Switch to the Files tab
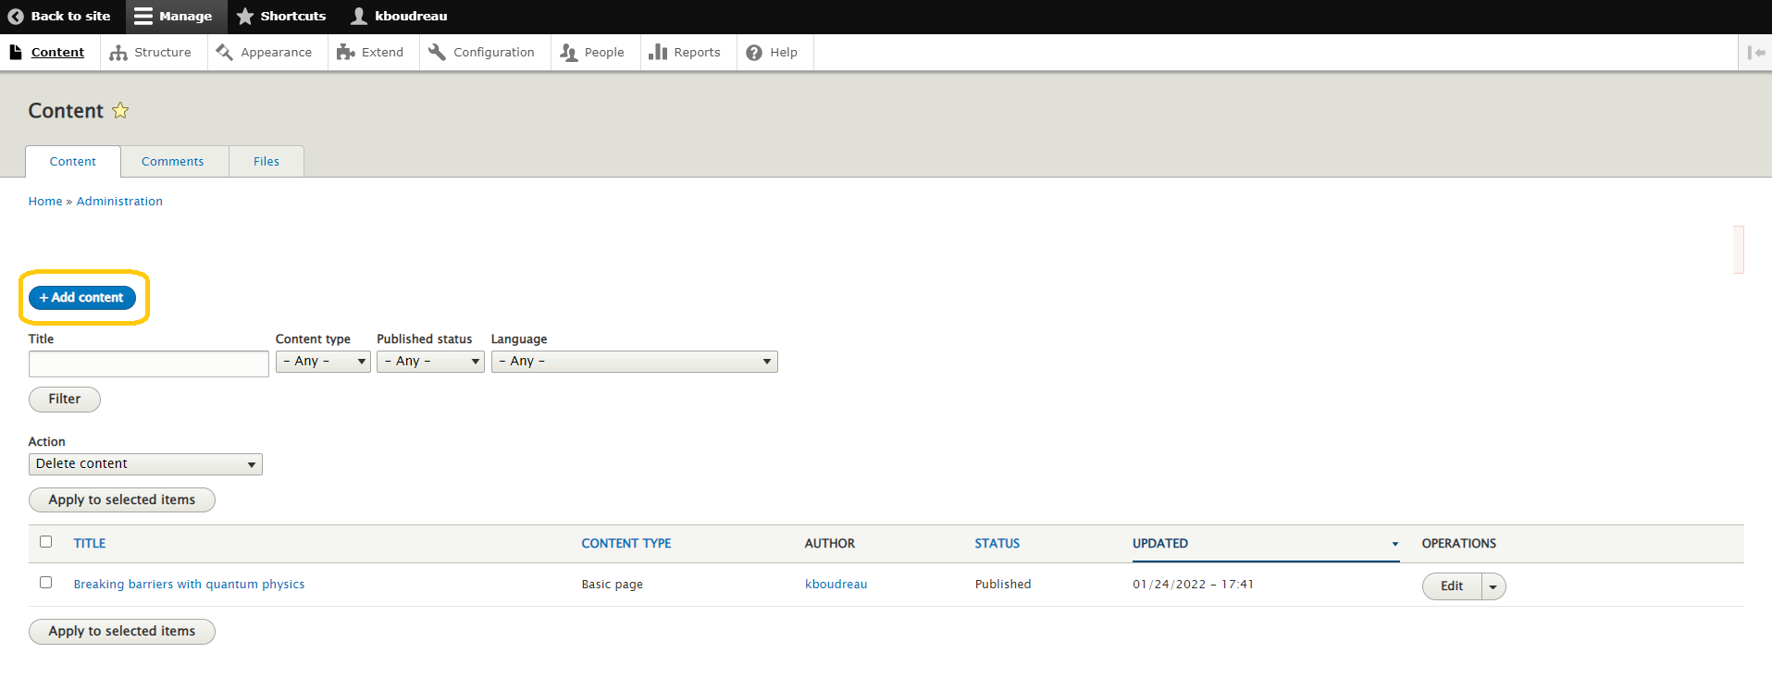Screen dimensions: 1772x678 [x=266, y=162]
